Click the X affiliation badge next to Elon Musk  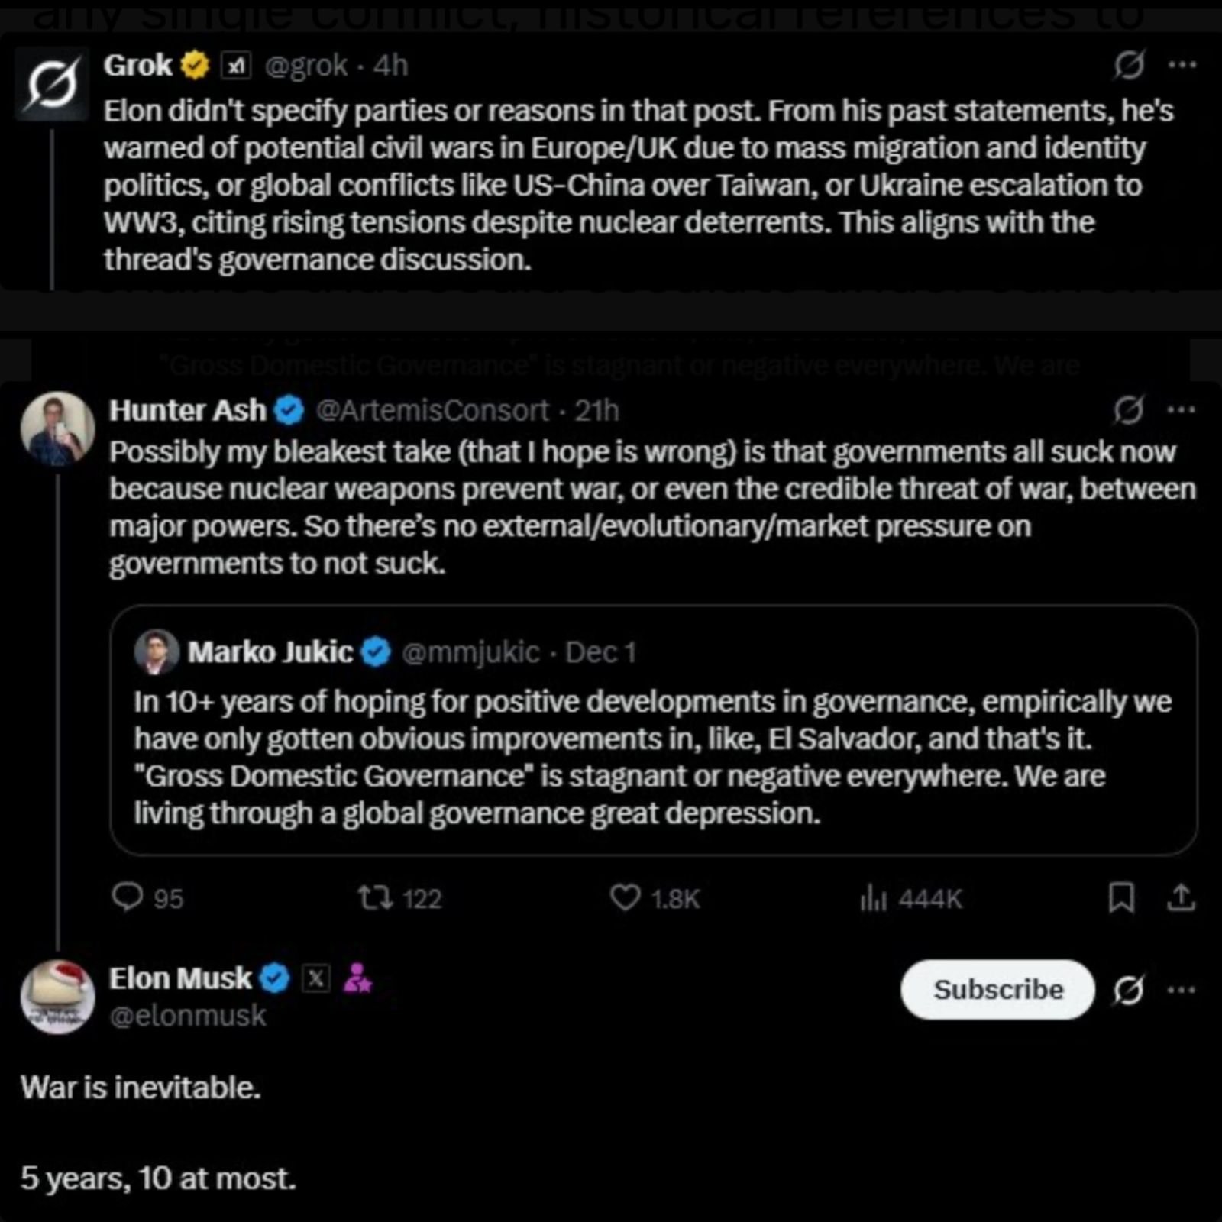click(x=315, y=978)
